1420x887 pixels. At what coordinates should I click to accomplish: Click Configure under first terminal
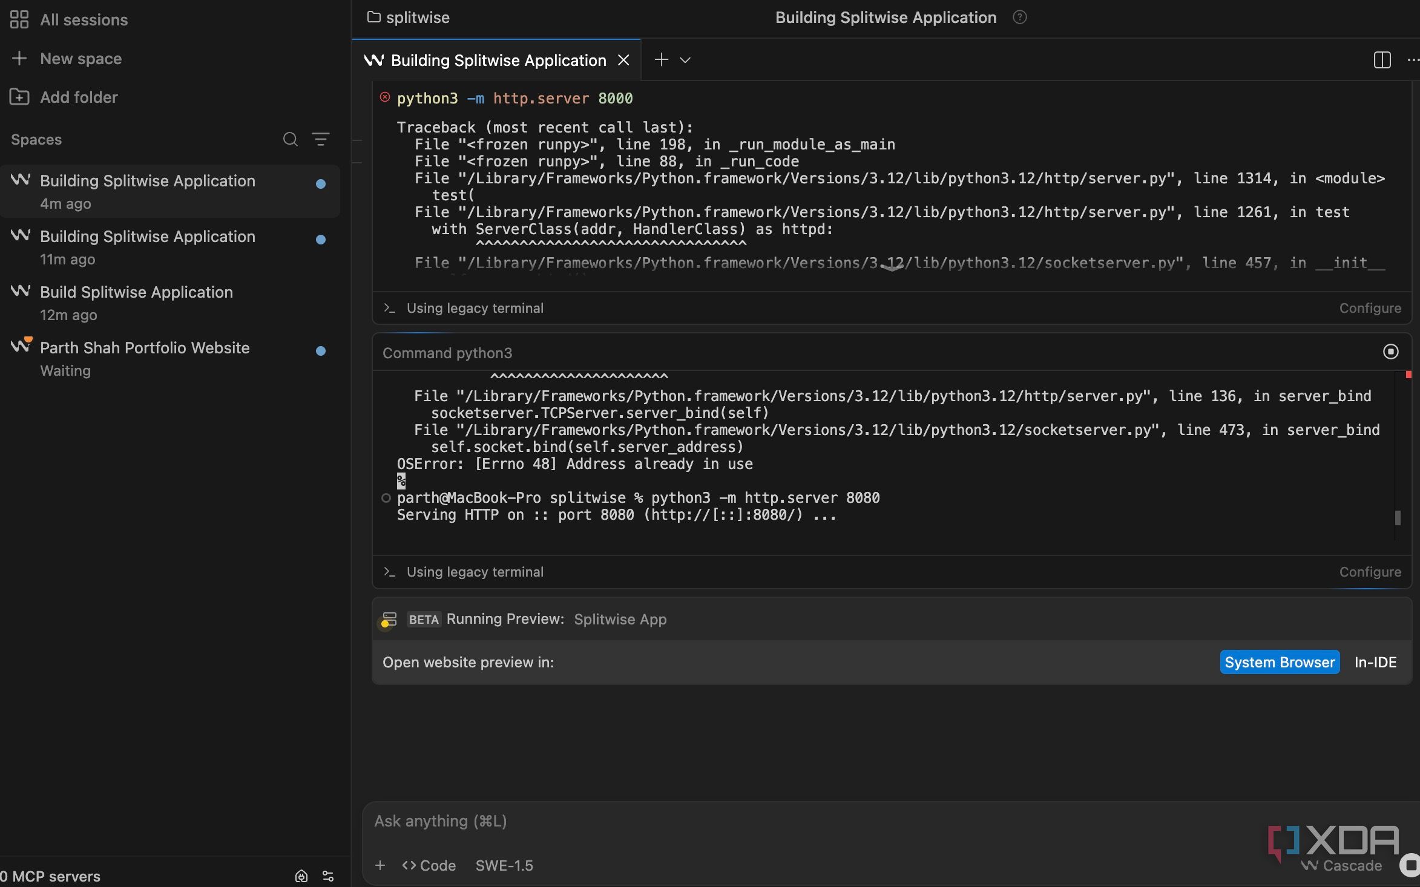1370,308
